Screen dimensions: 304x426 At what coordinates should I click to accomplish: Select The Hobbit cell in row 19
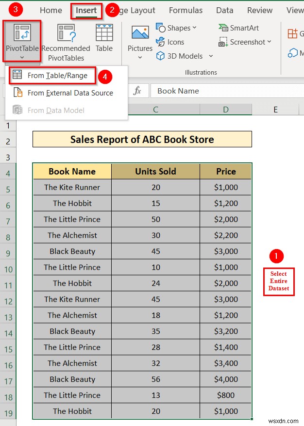[72, 411]
